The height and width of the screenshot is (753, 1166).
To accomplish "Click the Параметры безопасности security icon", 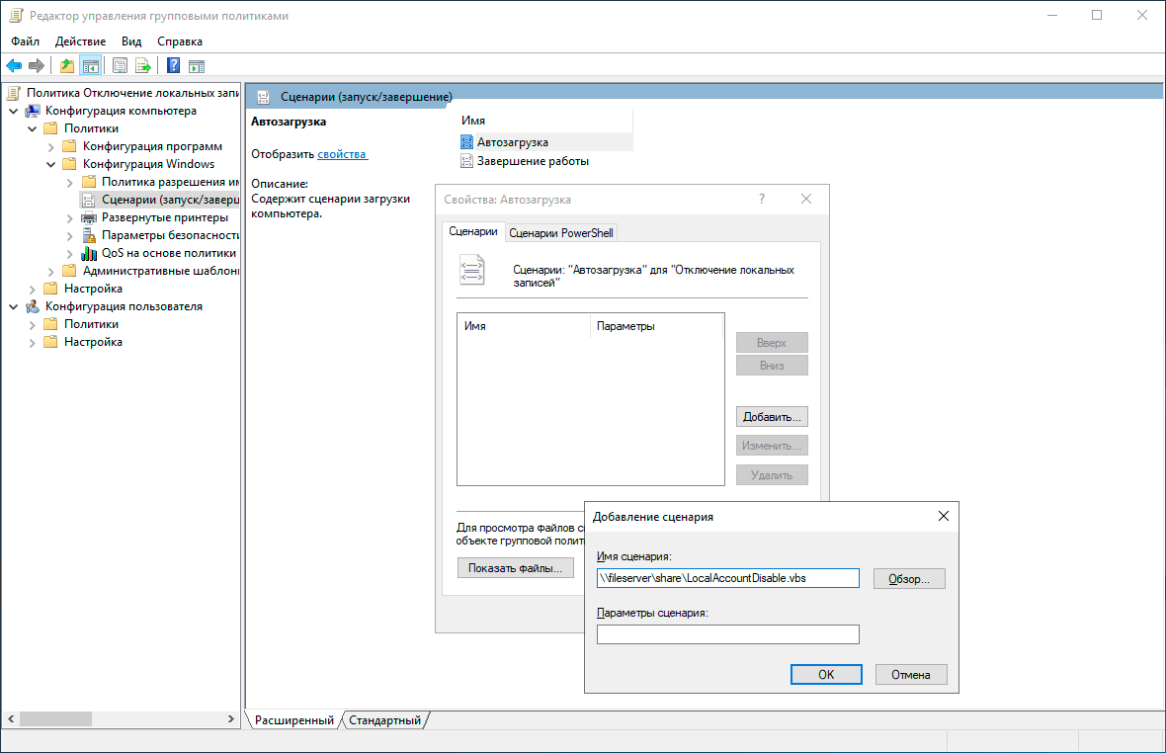I will pos(89,235).
